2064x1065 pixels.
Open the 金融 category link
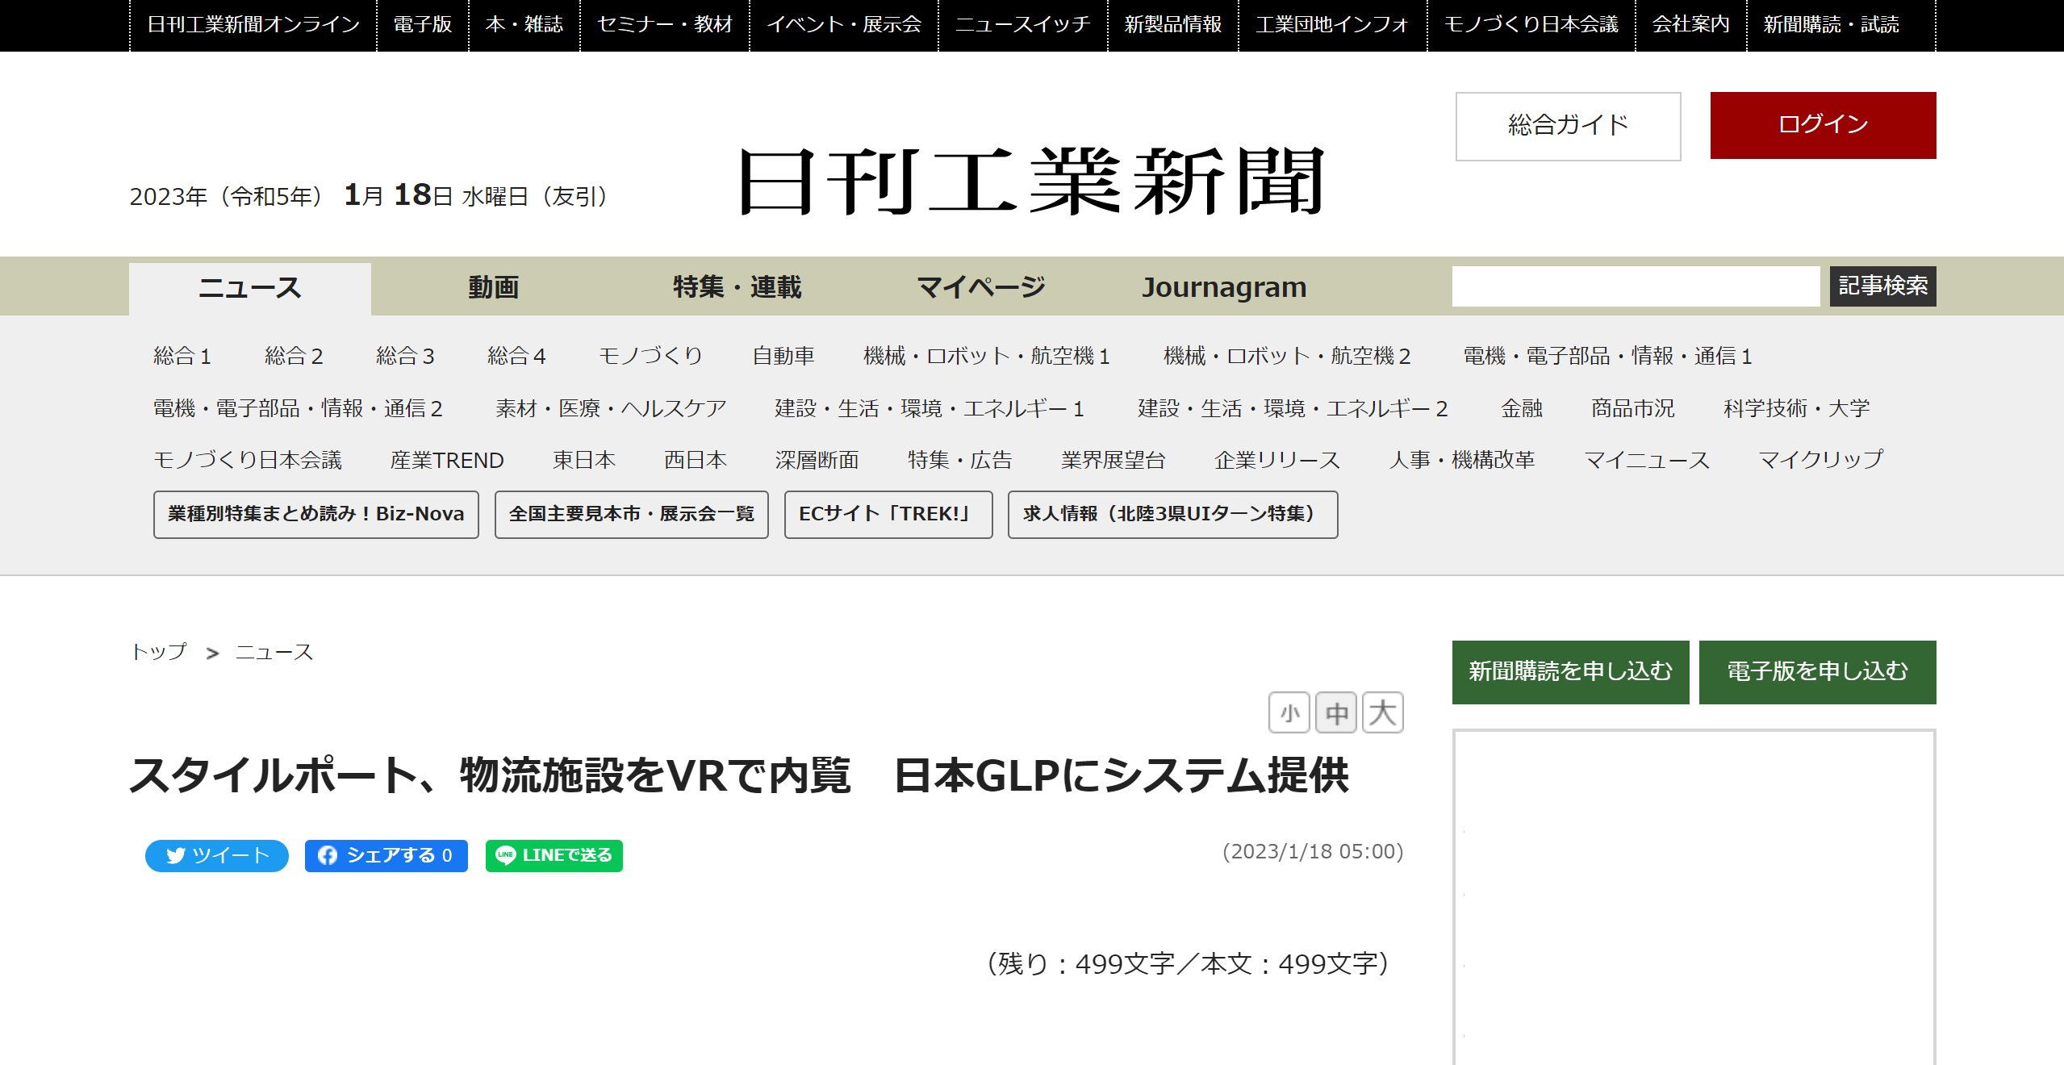pyautogui.click(x=1522, y=408)
